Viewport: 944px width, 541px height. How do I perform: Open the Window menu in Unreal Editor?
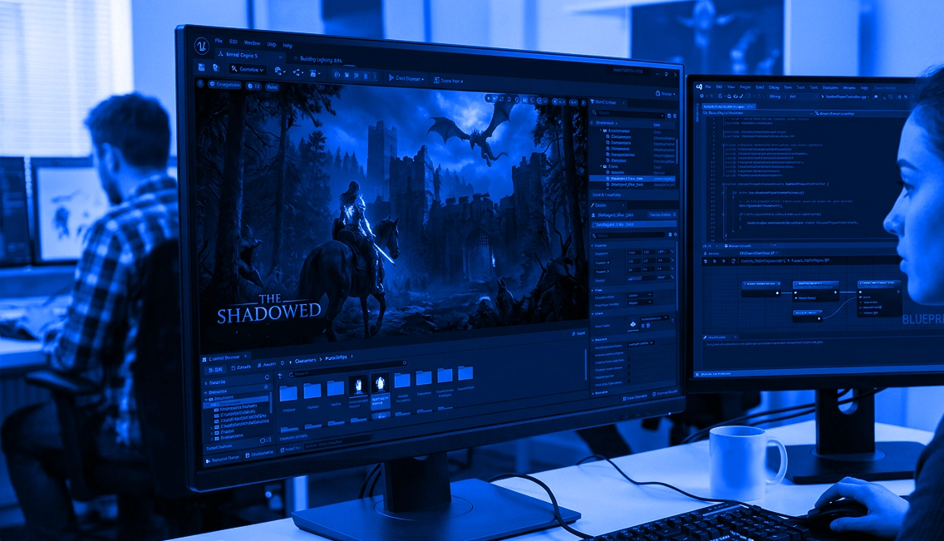[x=252, y=42]
